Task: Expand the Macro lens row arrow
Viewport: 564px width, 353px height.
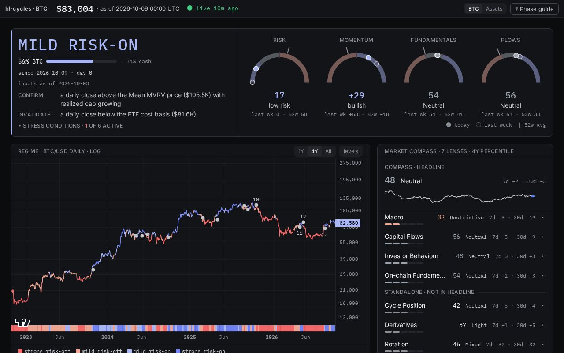Action: pos(542,218)
